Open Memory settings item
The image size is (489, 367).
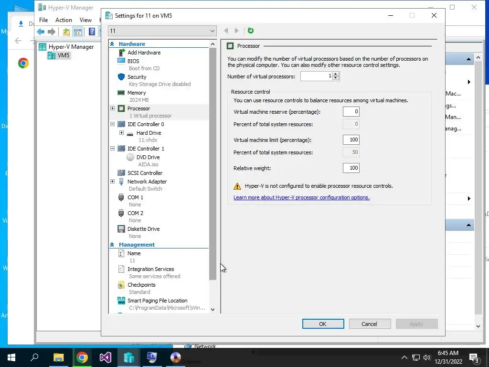(136, 93)
